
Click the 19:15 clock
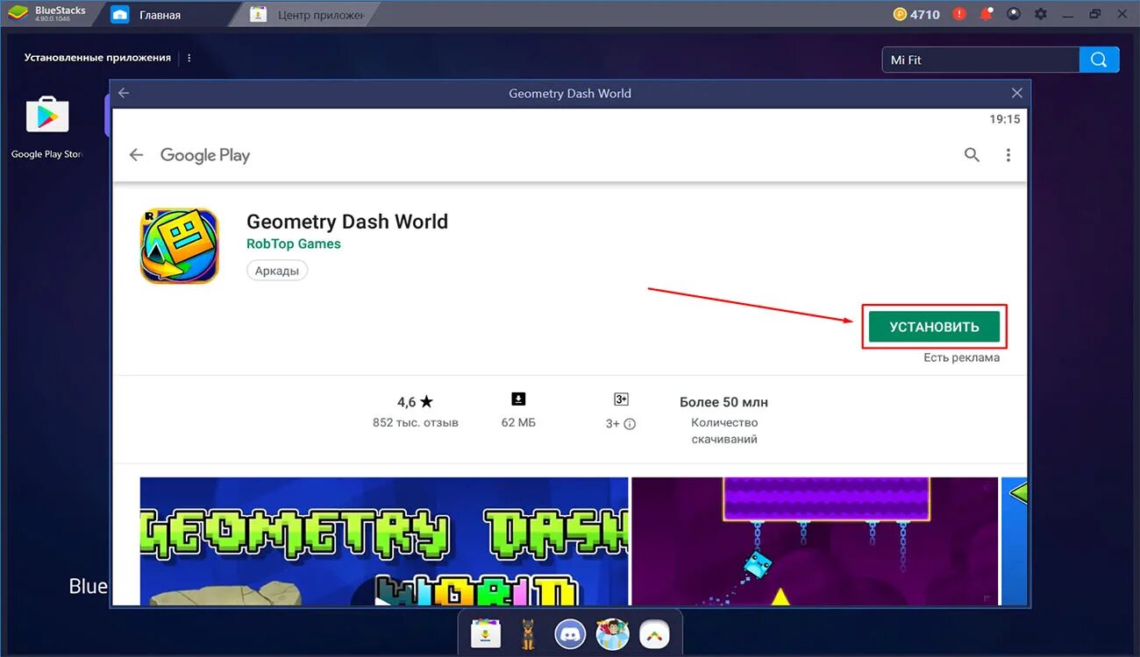1005,119
